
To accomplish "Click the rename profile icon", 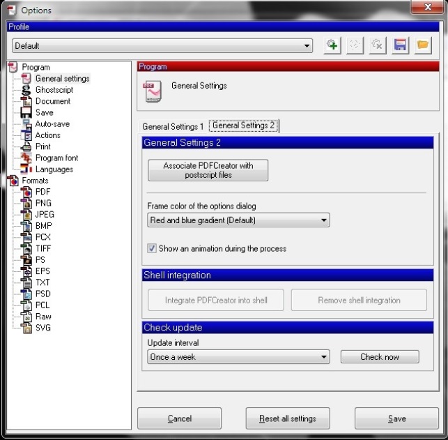I will (x=355, y=45).
